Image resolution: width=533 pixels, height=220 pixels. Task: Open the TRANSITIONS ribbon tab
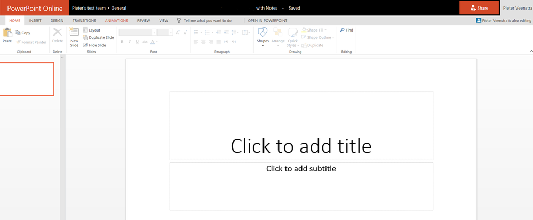coord(84,21)
